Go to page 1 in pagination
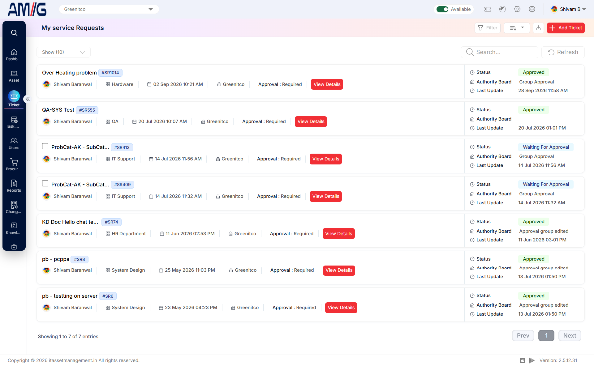 click(x=546, y=336)
